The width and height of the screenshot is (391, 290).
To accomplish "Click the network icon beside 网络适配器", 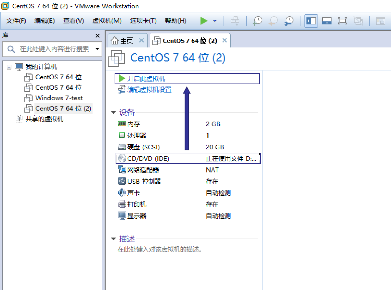I will 122,170.
